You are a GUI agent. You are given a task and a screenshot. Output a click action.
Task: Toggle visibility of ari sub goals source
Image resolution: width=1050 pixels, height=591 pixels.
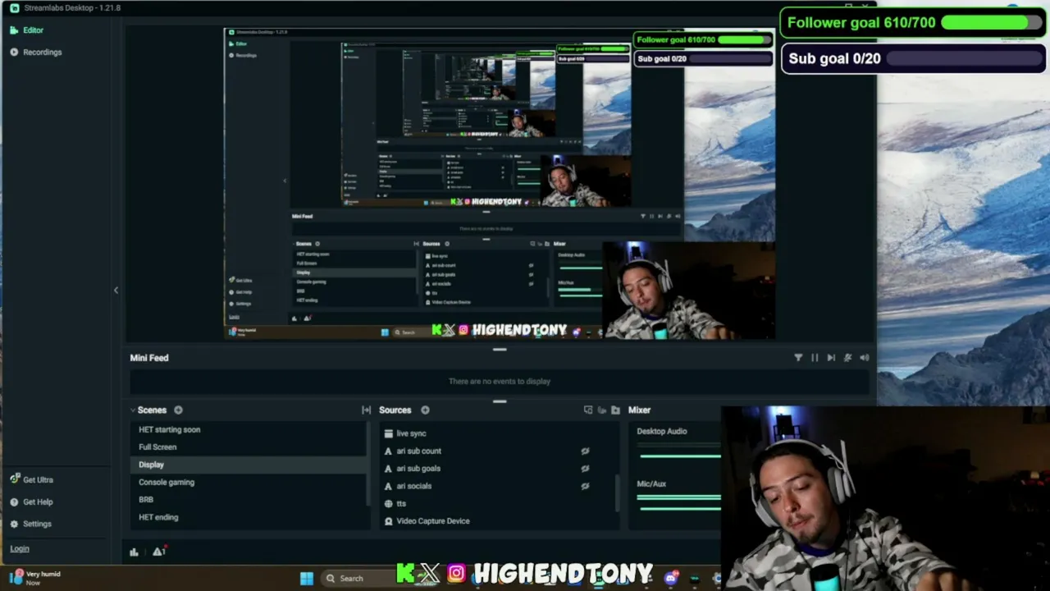(x=585, y=469)
